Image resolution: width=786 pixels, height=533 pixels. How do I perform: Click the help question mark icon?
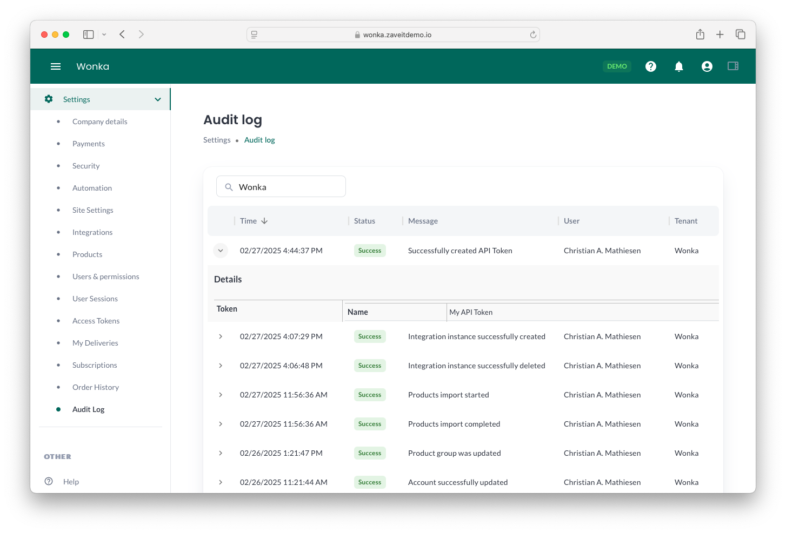[651, 66]
